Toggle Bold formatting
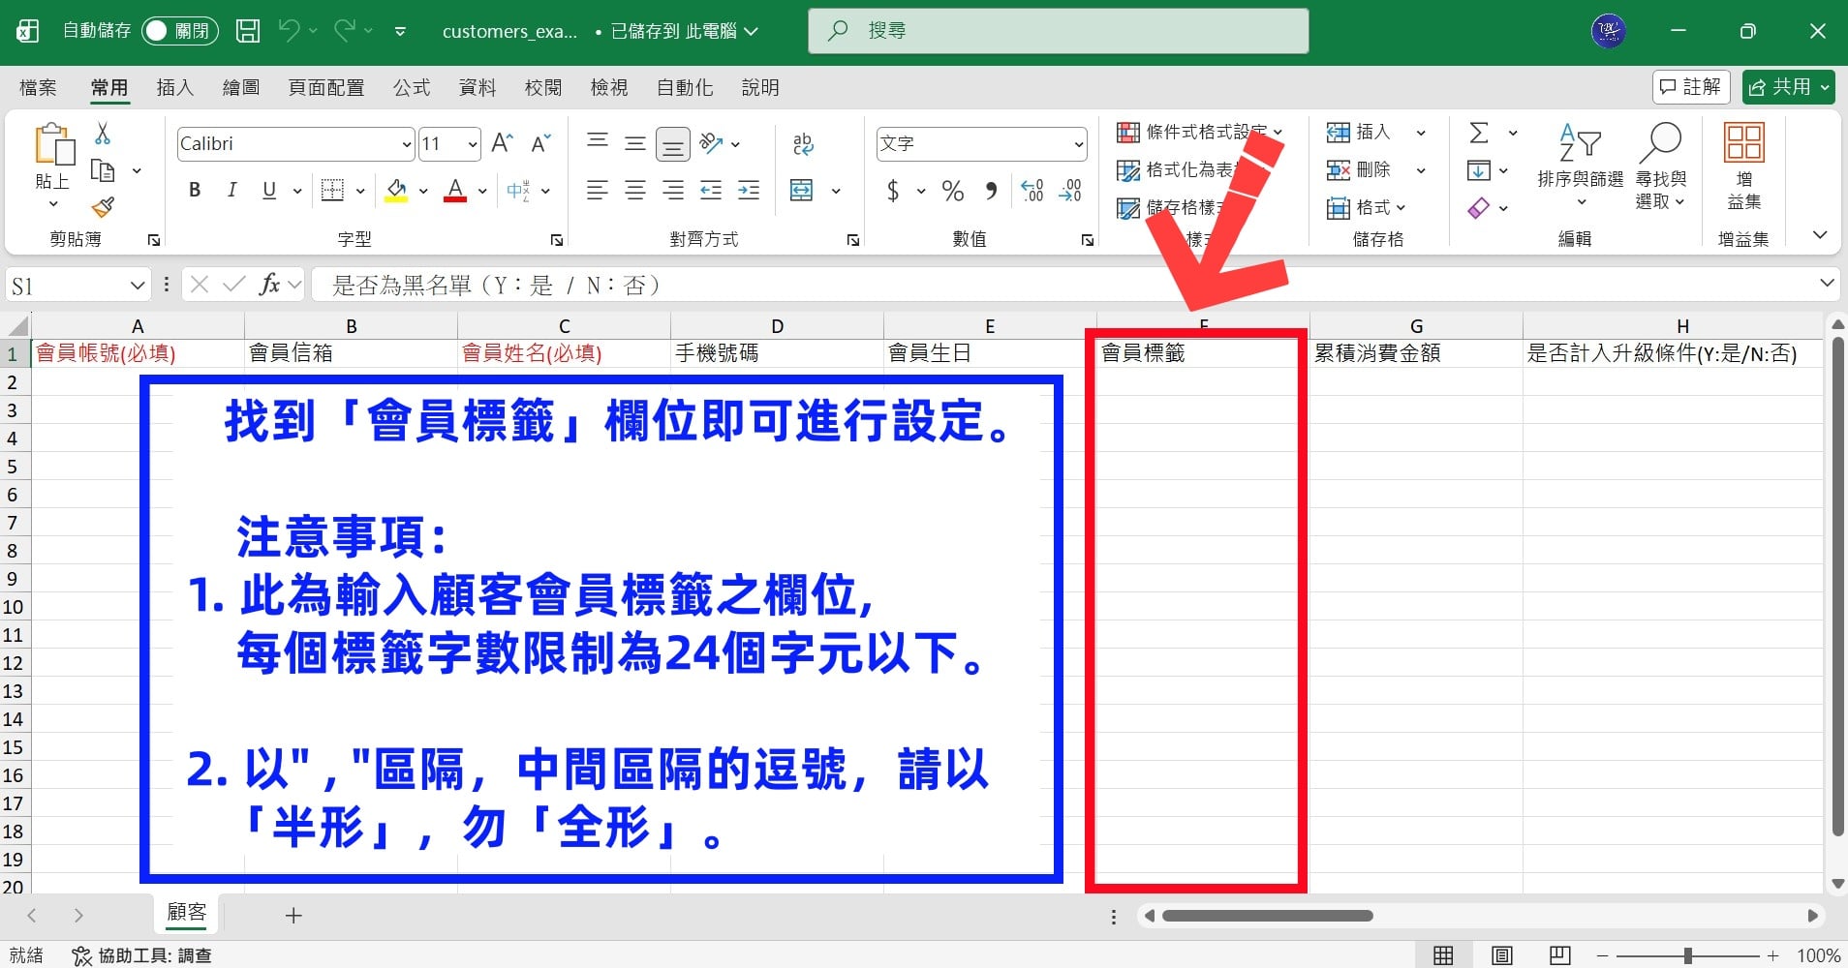The image size is (1848, 968). 195,190
